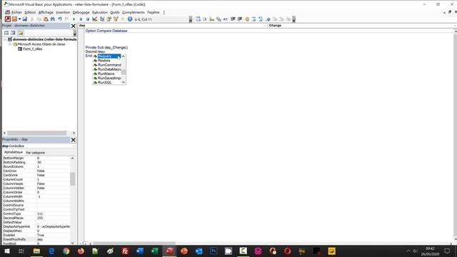Click the BoundColumn property row
This screenshot has width=457, height=257.
click(36, 166)
